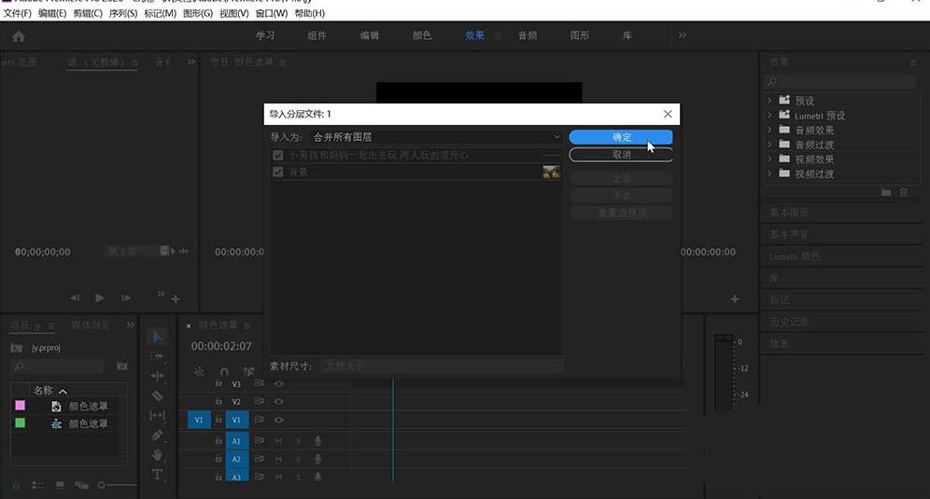The width and height of the screenshot is (930, 499).
Task: Step forward one frame in Source monitor
Action: [126, 298]
